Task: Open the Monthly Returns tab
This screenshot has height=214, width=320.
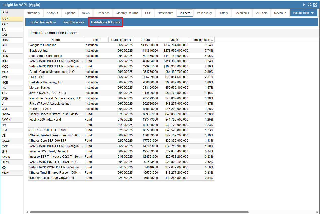Action: pyautogui.click(x=127, y=13)
